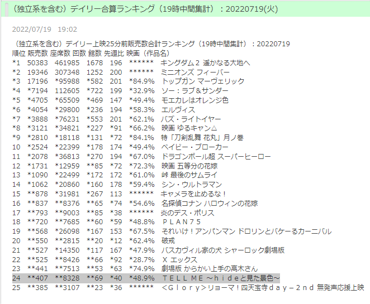Click the title 名探偵コナン ハロウィンの花嫁
The image size is (370, 304).
click(x=209, y=203)
